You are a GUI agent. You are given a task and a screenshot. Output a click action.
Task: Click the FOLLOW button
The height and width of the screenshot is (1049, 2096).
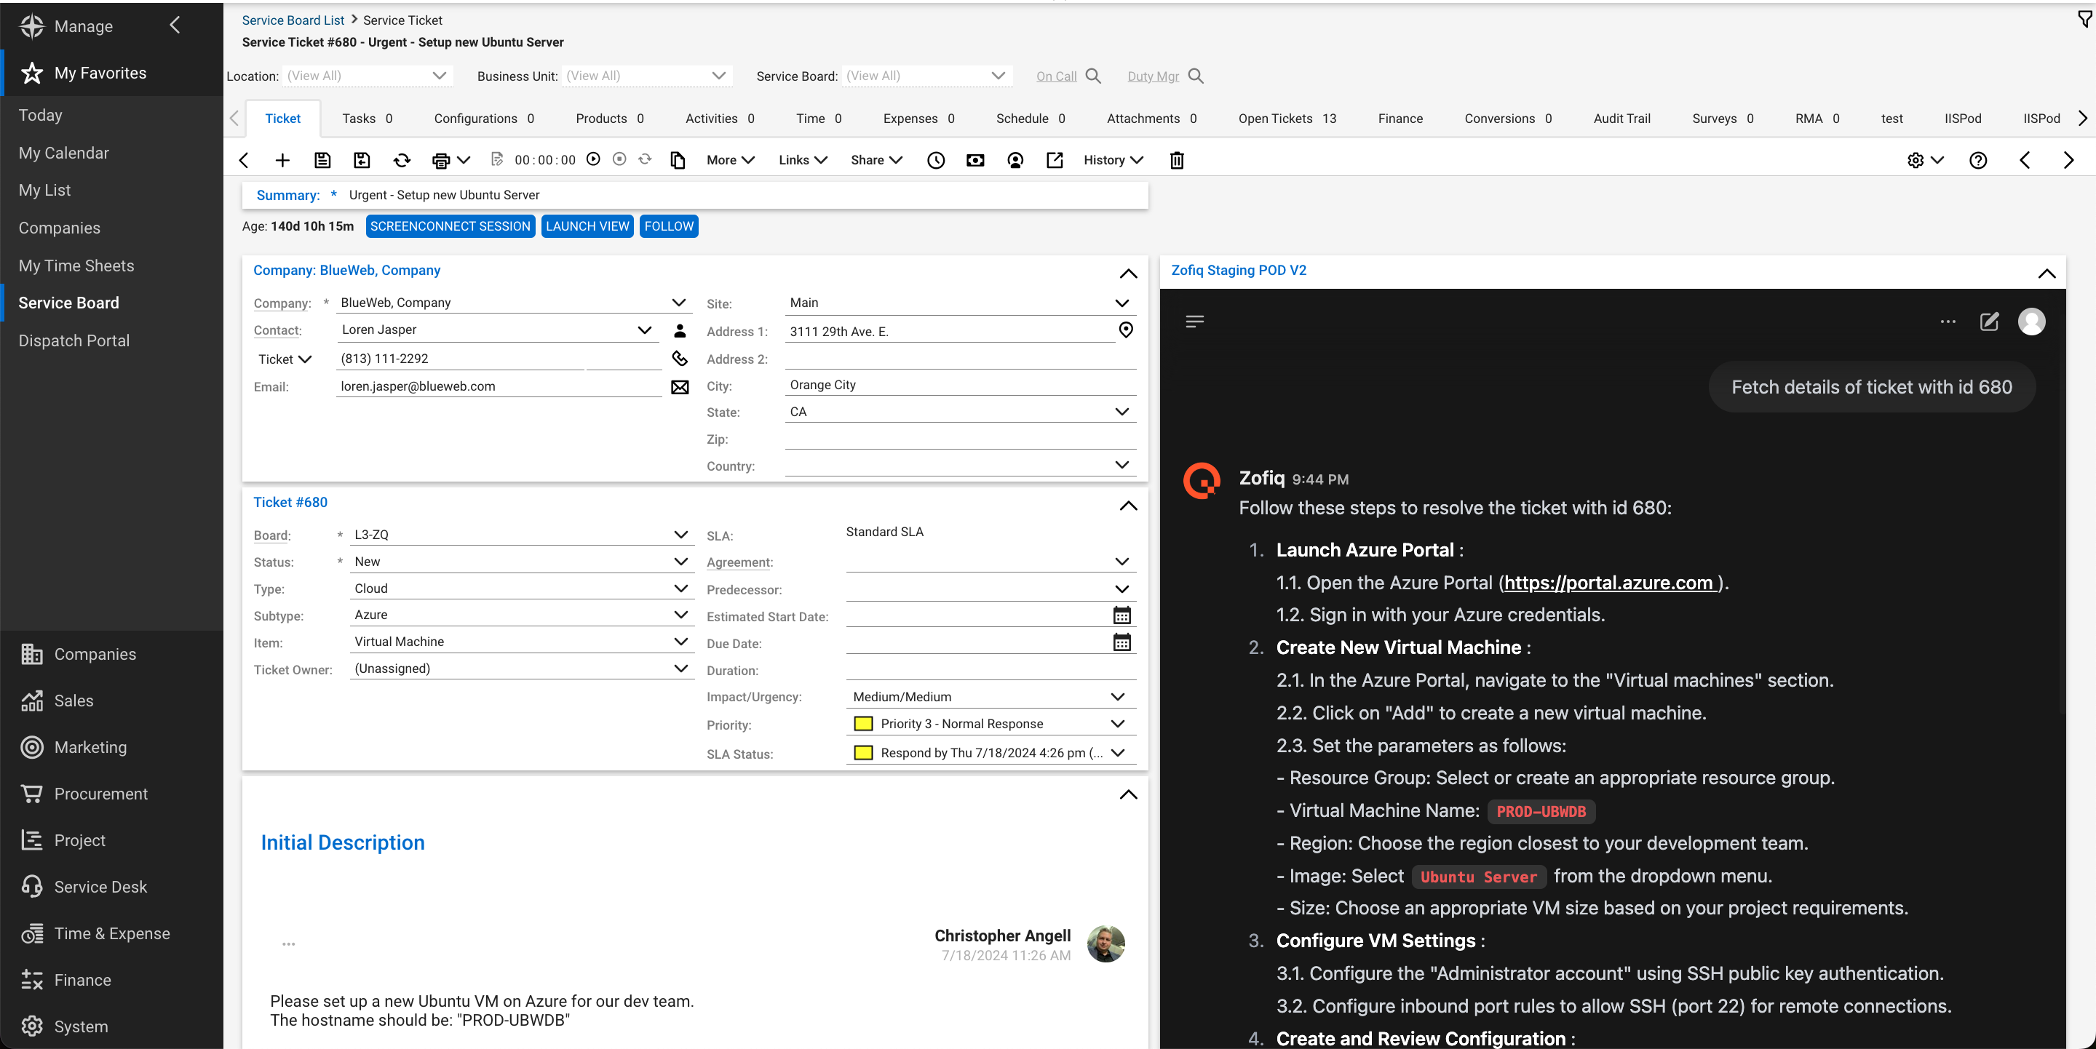click(x=669, y=226)
